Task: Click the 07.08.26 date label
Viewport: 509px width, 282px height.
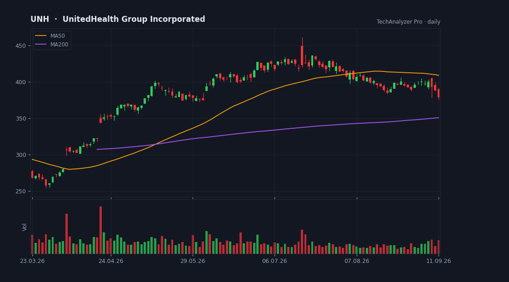Action: coord(357,261)
